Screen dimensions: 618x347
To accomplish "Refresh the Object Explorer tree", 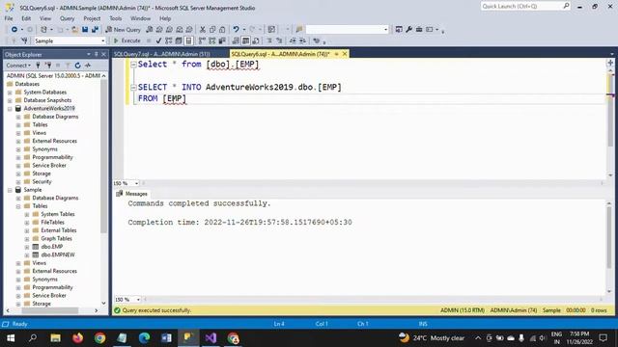I will tap(77, 66).
